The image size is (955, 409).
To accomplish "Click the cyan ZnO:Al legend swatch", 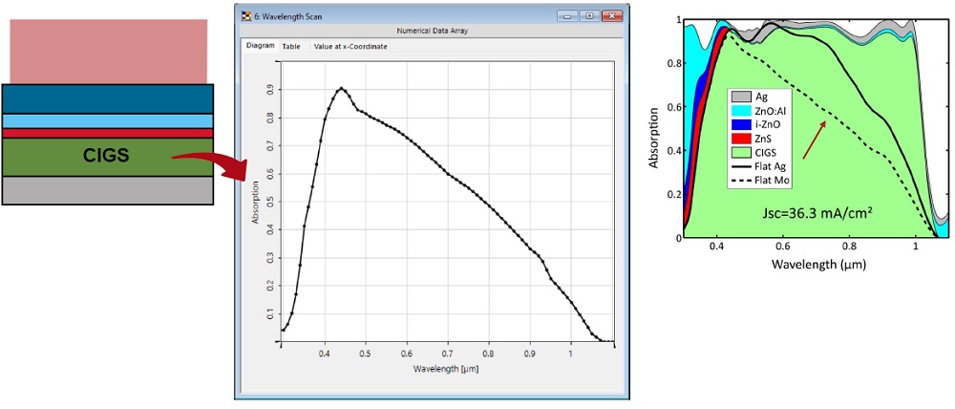I will [743, 111].
